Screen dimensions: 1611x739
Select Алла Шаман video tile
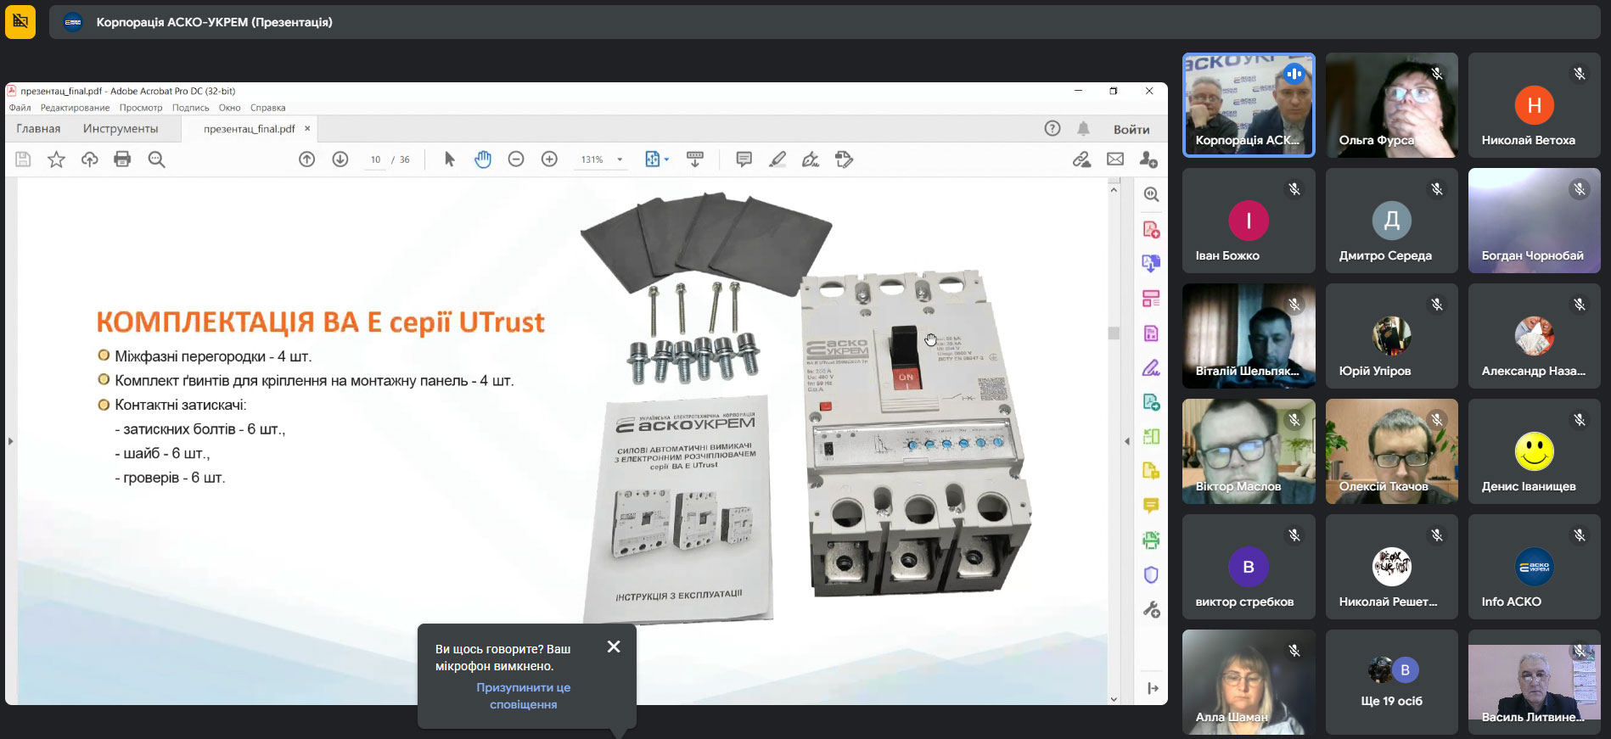[1249, 682]
